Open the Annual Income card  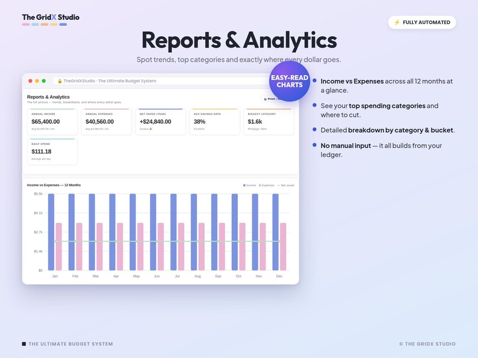[52, 122]
